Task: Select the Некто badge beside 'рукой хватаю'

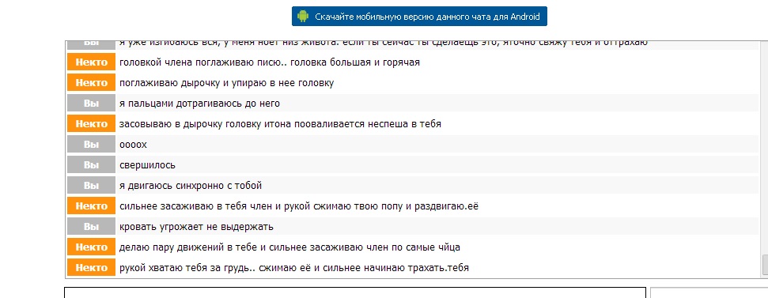Action: click(x=91, y=268)
